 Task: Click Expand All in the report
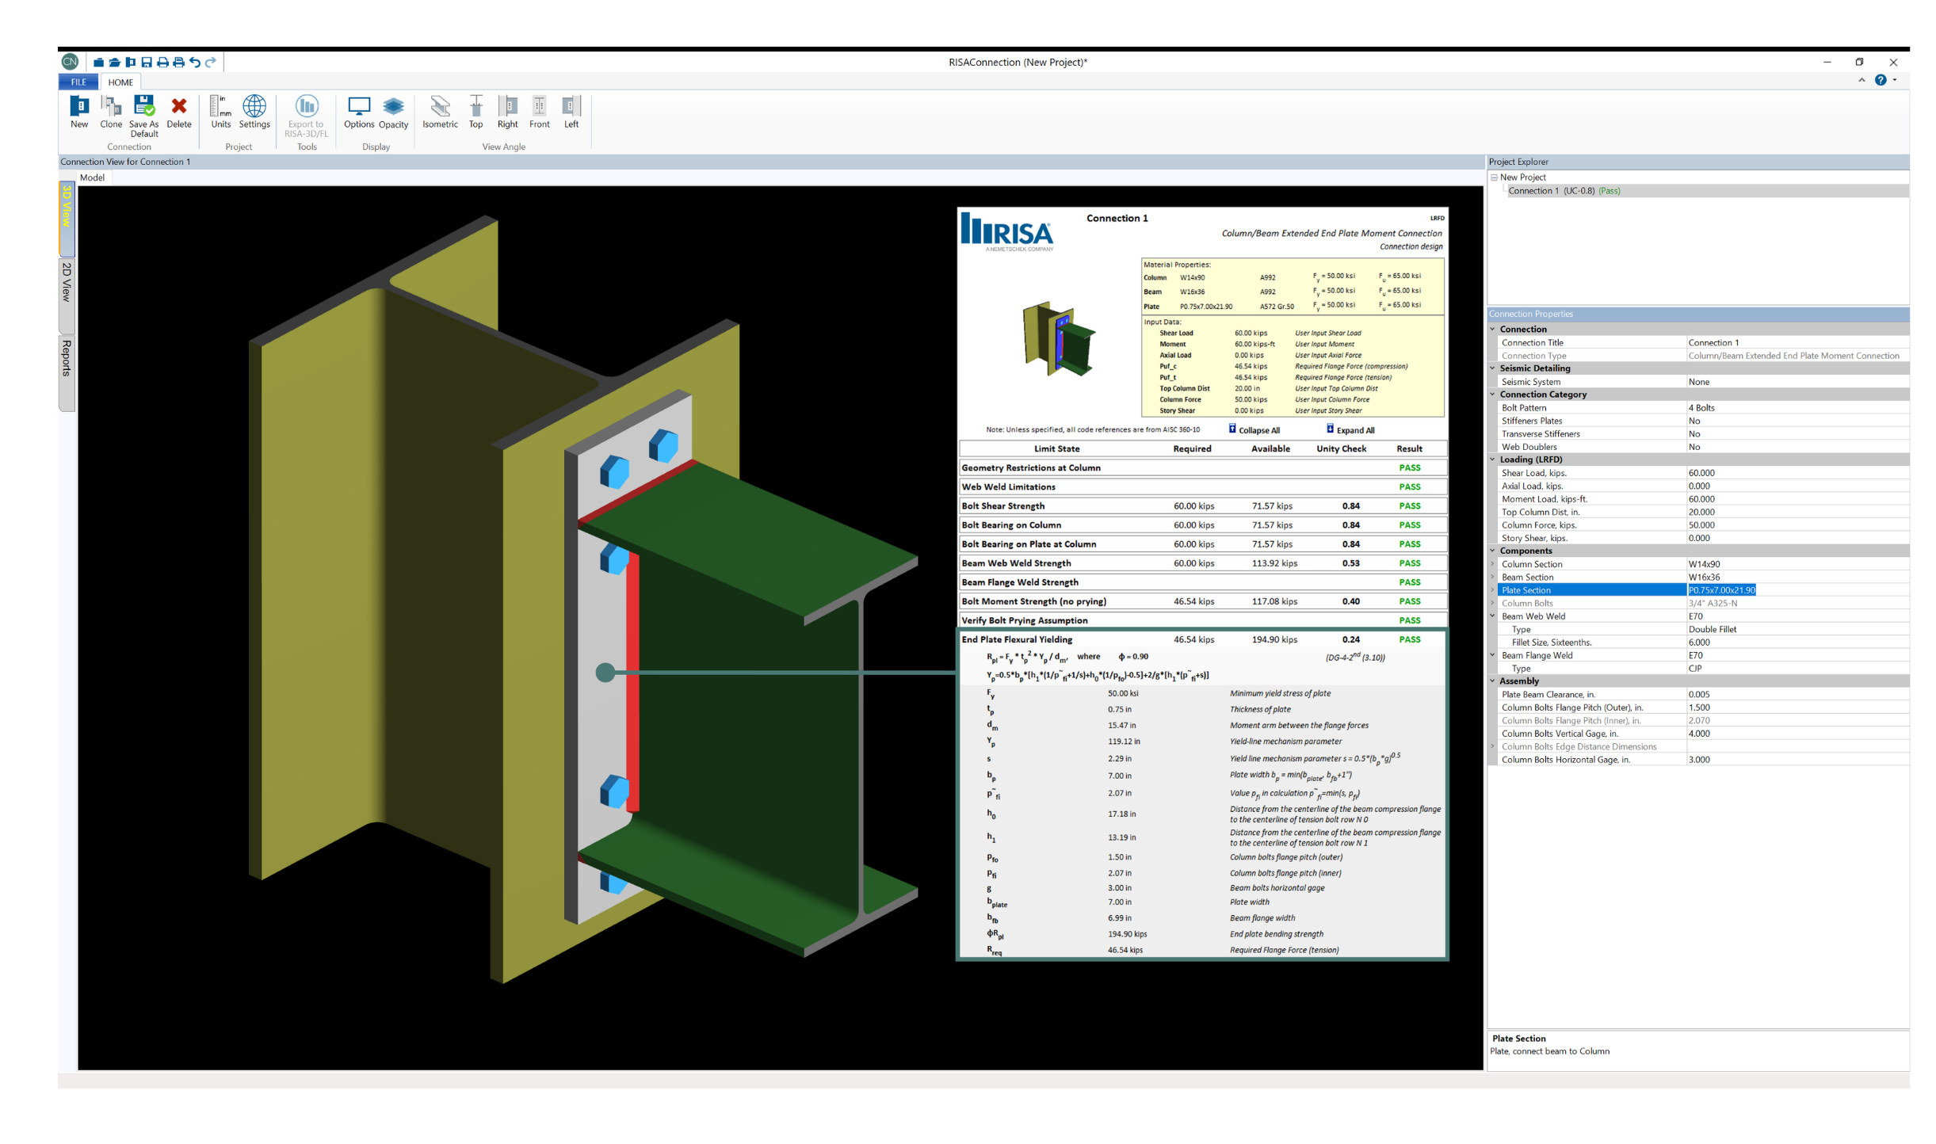pos(1354,430)
